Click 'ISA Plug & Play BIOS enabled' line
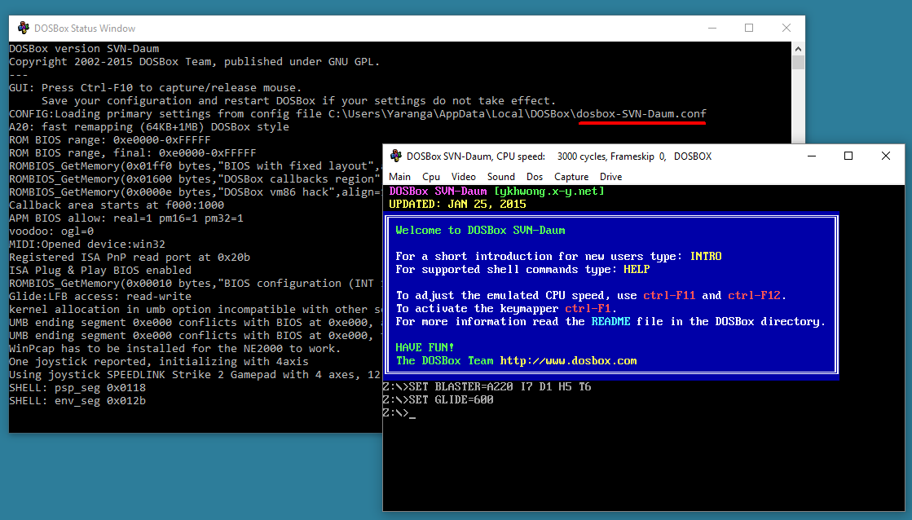 (x=100, y=271)
